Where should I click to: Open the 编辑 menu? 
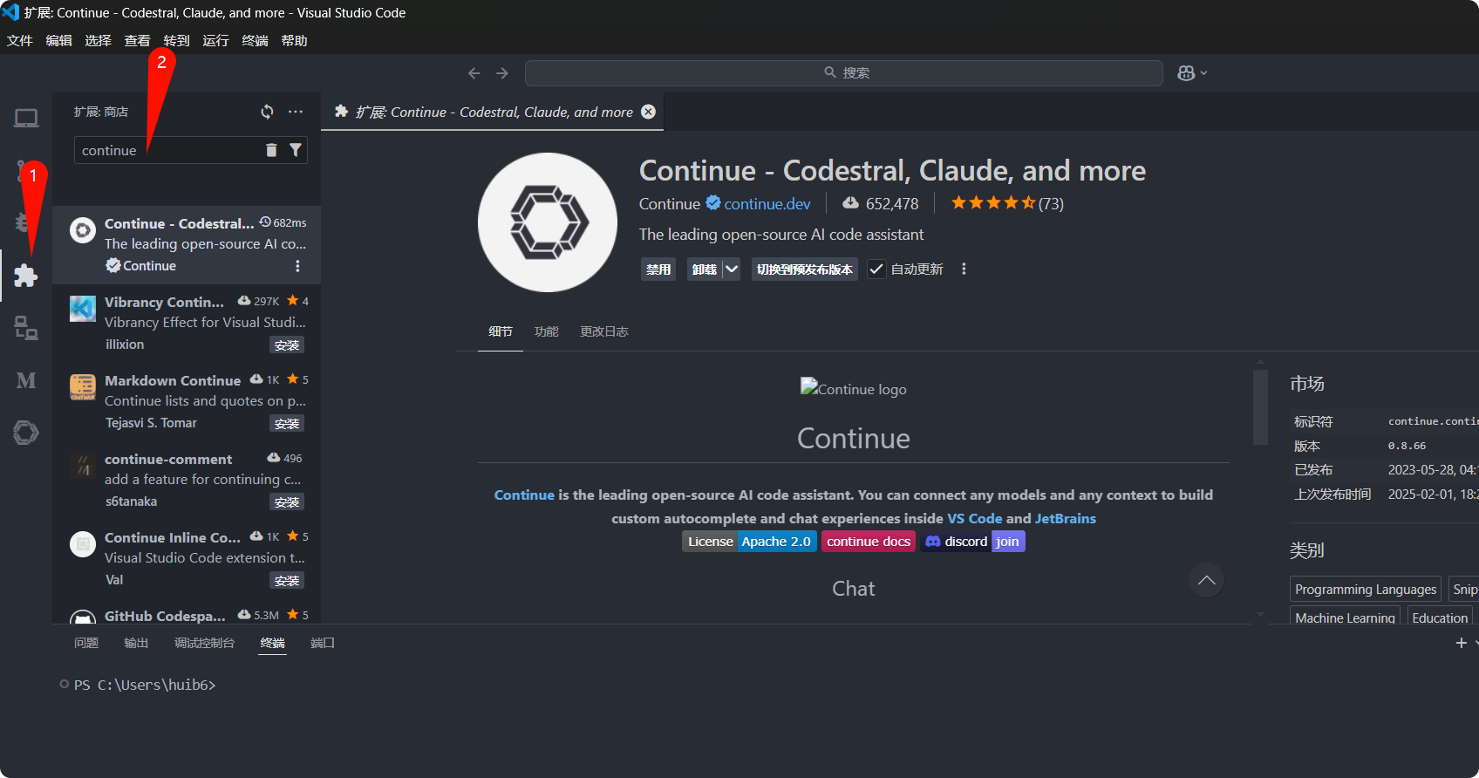coord(59,41)
